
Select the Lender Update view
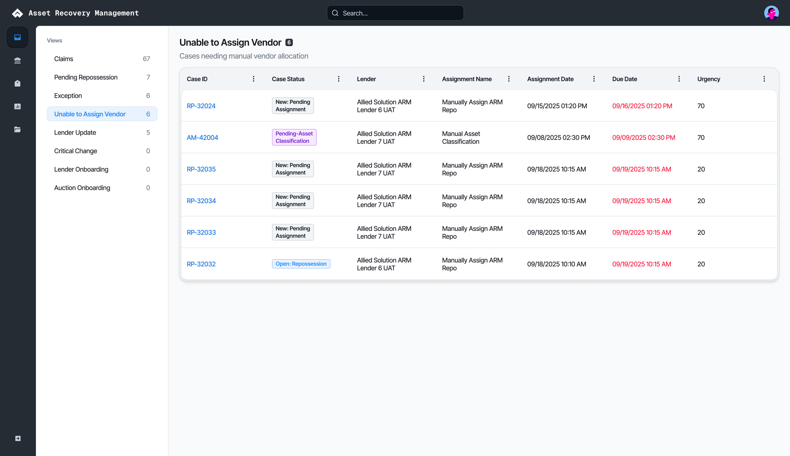(102, 132)
